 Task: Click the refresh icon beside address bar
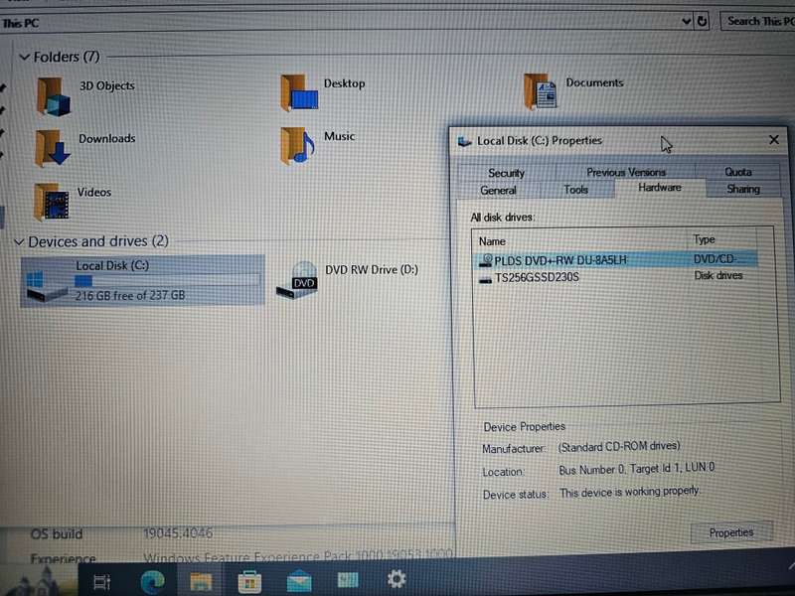(703, 21)
